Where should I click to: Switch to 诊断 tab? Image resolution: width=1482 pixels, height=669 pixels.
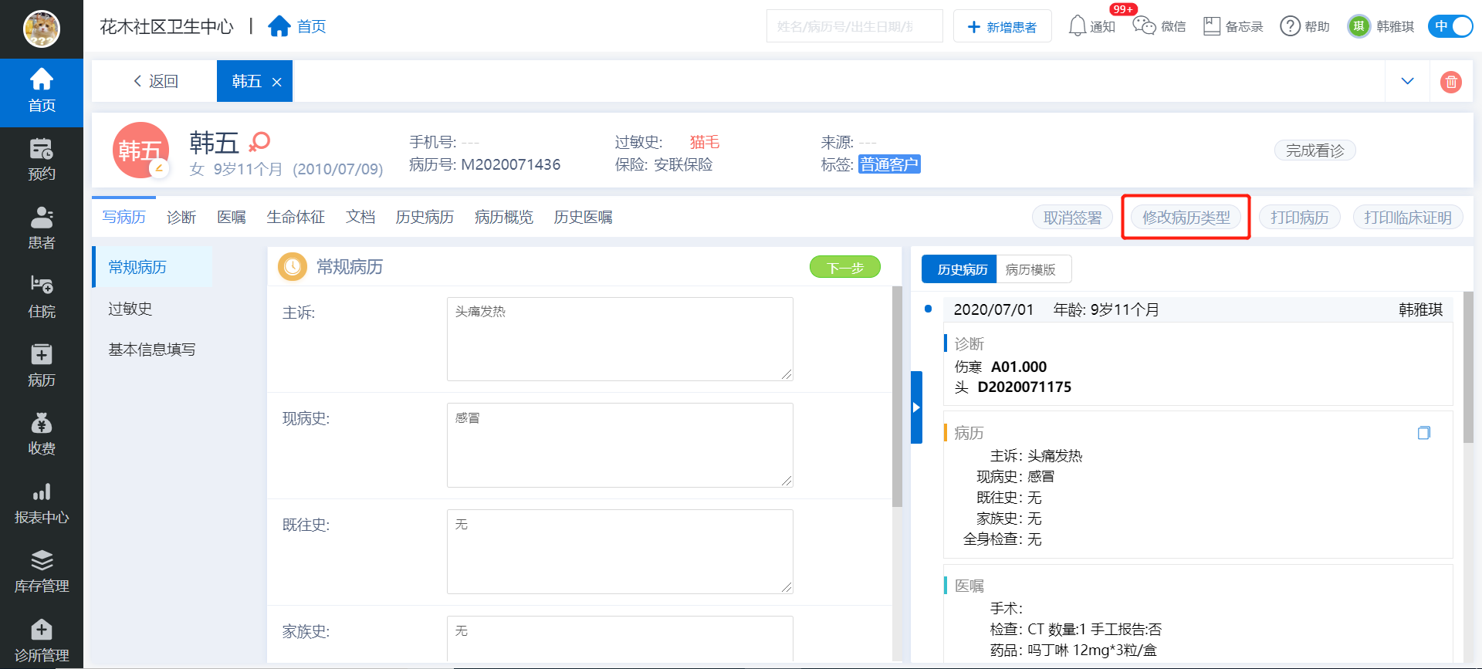(x=181, y=217)
